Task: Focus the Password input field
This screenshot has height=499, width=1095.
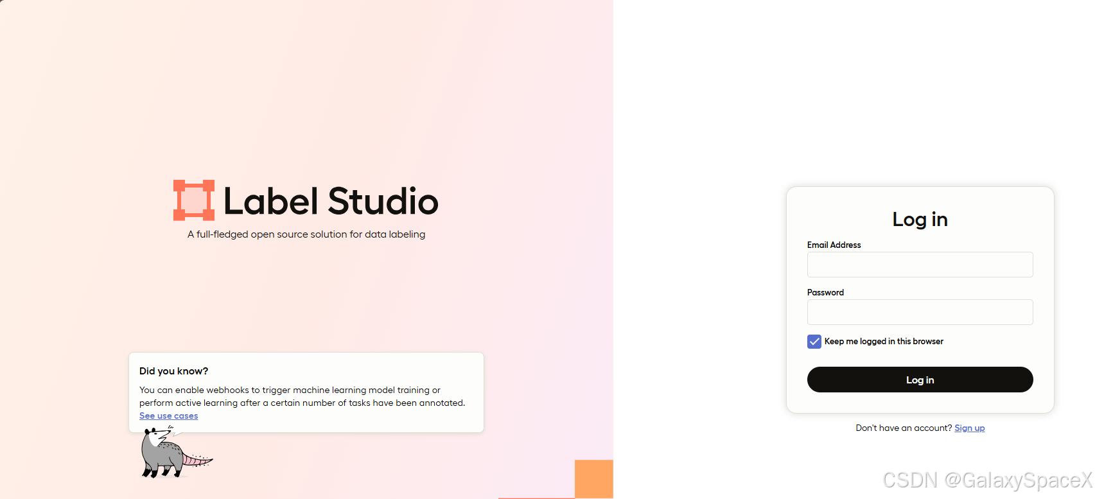Action: 920,312
